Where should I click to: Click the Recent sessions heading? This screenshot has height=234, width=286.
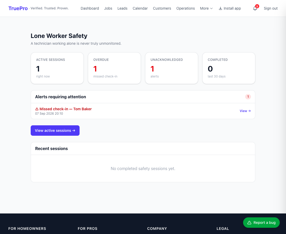[x=51, y=148]
